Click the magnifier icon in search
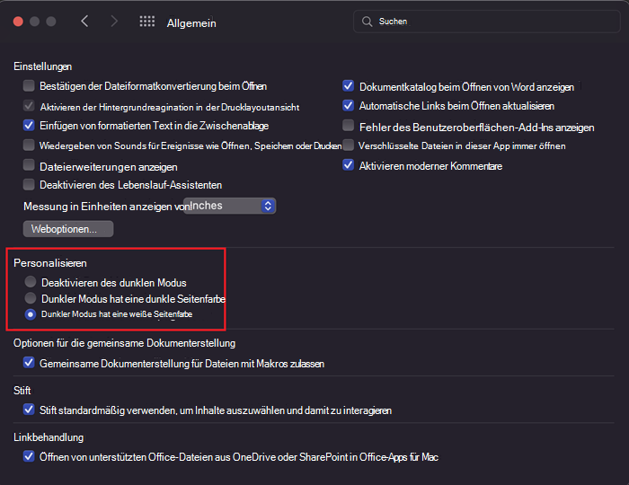Screen dimensions: 629x485 [367, 22]
